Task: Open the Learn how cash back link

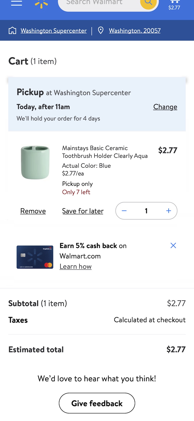Action: [76, 266]
